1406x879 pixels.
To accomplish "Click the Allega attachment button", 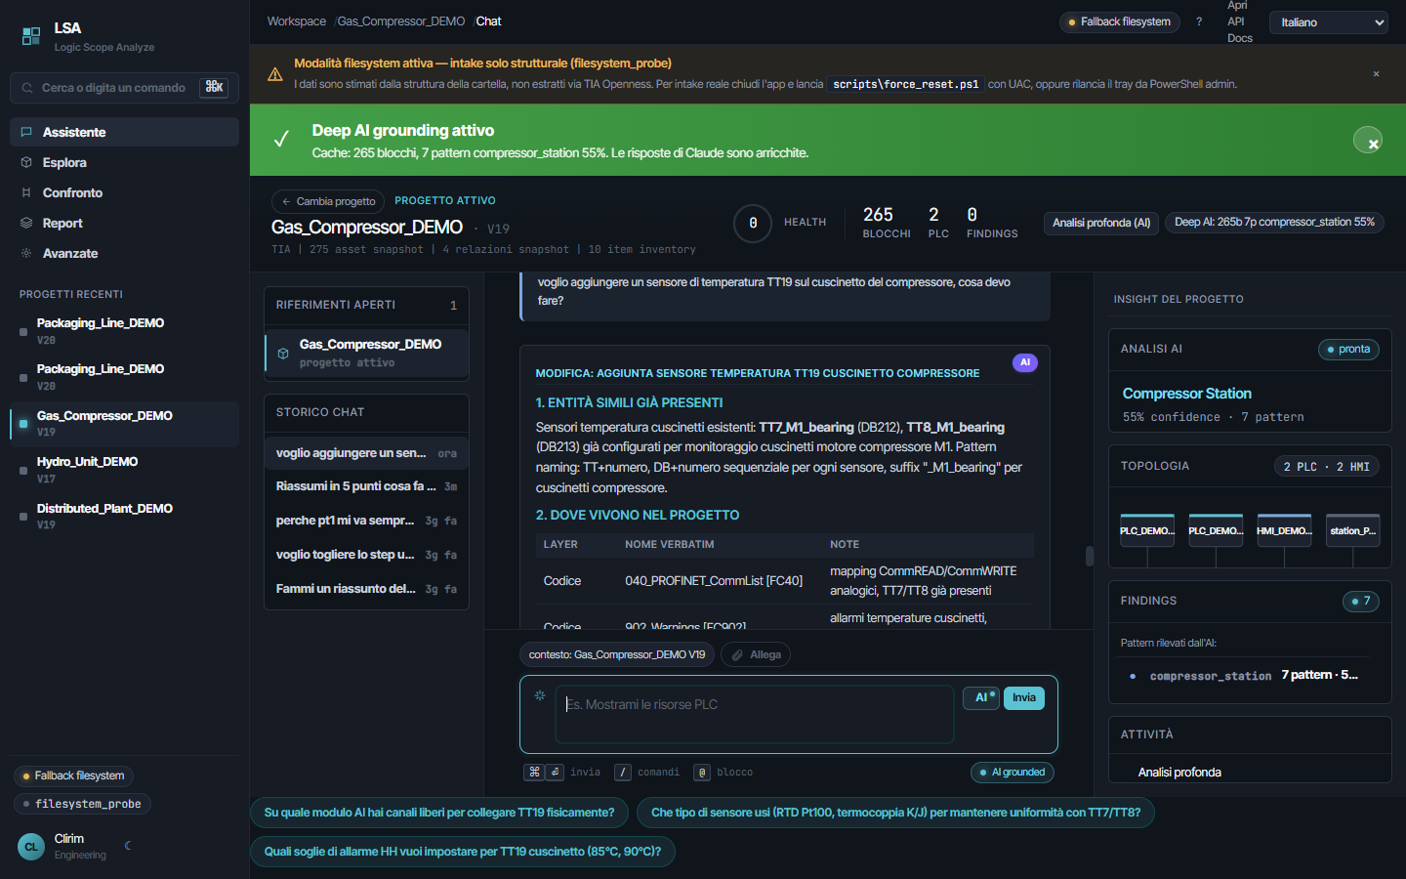I will point(756,654).
